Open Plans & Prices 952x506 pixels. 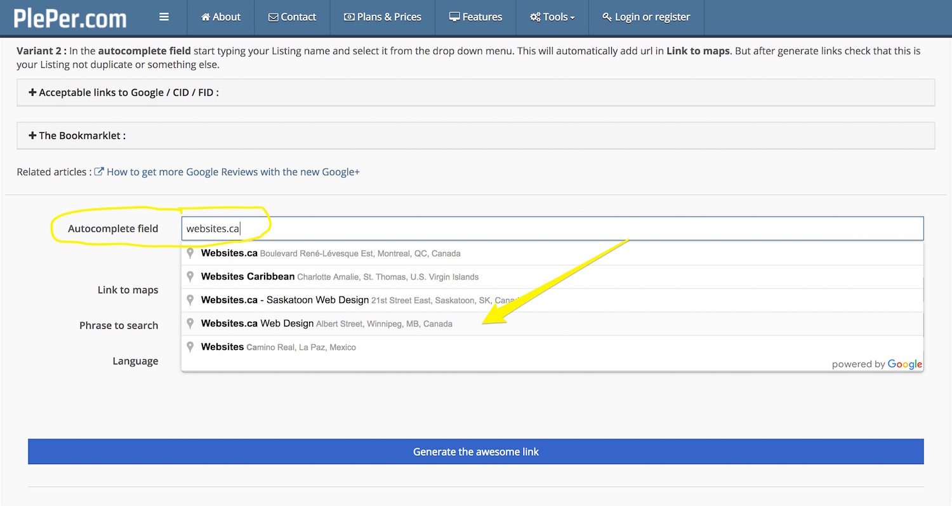click(x=383, y=17)
